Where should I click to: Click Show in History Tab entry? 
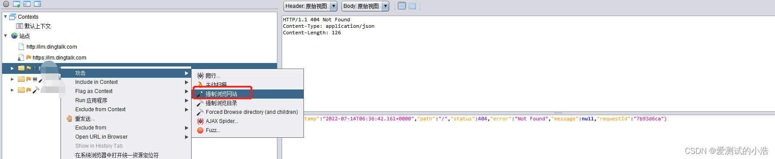(126, 146)
